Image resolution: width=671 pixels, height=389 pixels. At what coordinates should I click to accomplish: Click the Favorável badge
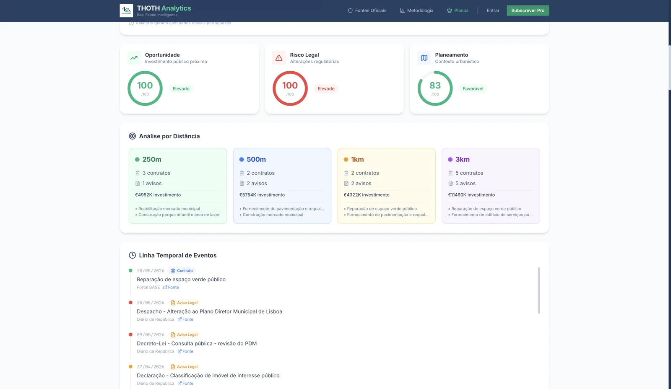pyautogui.click(x=473, y=89)
